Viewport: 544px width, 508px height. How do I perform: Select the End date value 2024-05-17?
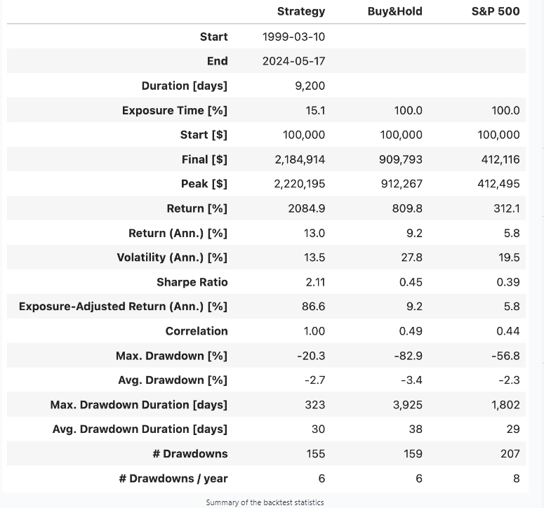[293, 61]
